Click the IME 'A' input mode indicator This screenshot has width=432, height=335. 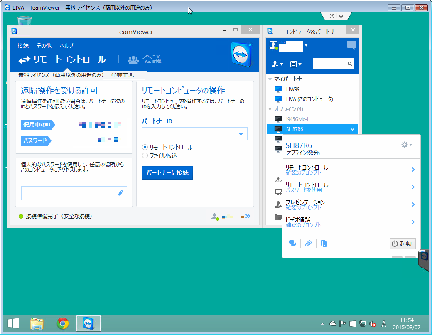click(383, 324)
